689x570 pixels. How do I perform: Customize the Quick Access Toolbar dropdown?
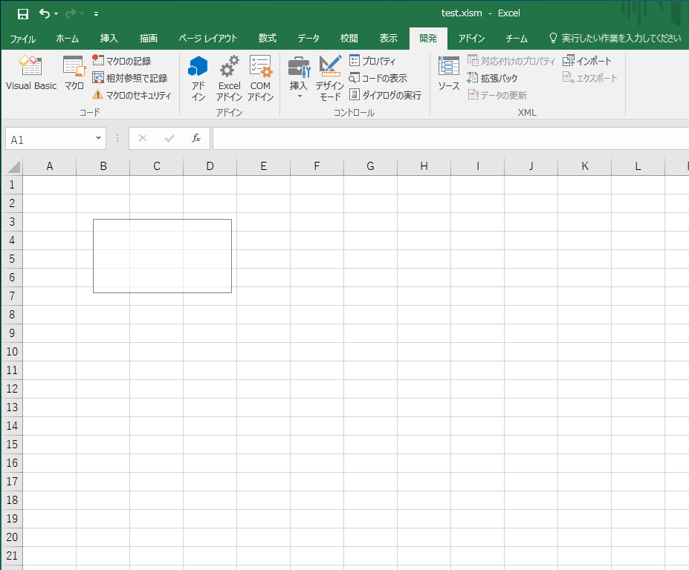96,14
